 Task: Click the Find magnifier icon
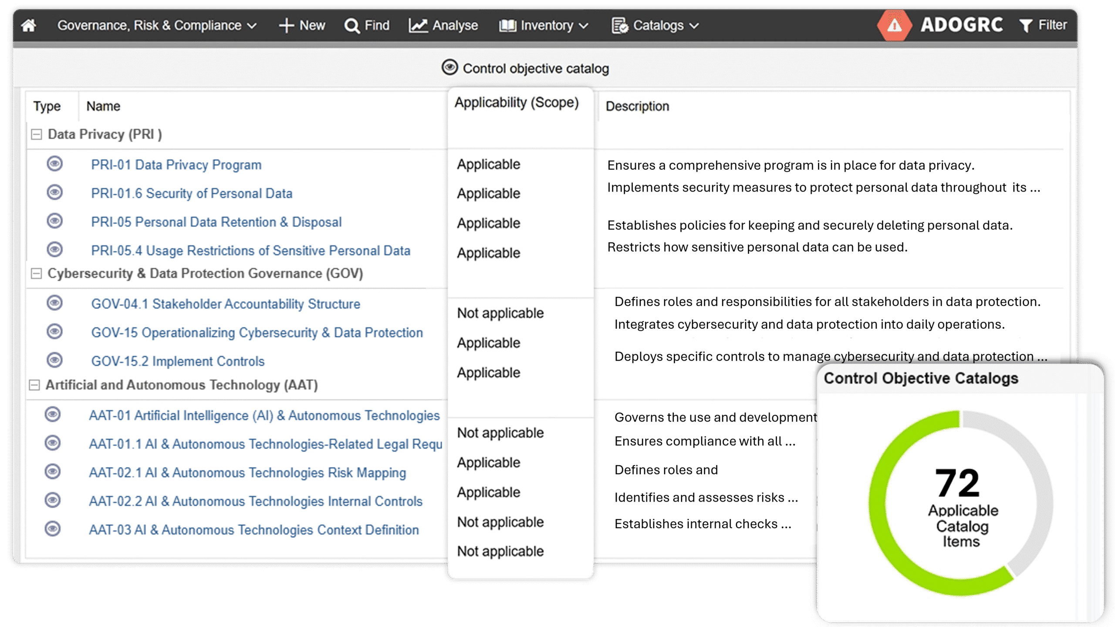pos(351,26)
